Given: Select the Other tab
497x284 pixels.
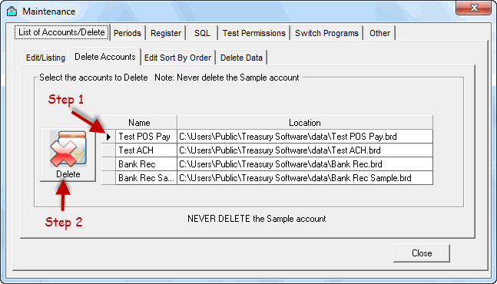Looking at the screenshot, I should point(379,33).
